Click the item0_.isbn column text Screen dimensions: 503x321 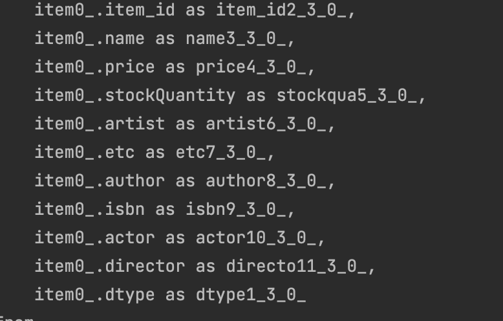tap(90, 209)
